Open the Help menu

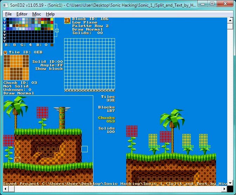click(50, 14)
